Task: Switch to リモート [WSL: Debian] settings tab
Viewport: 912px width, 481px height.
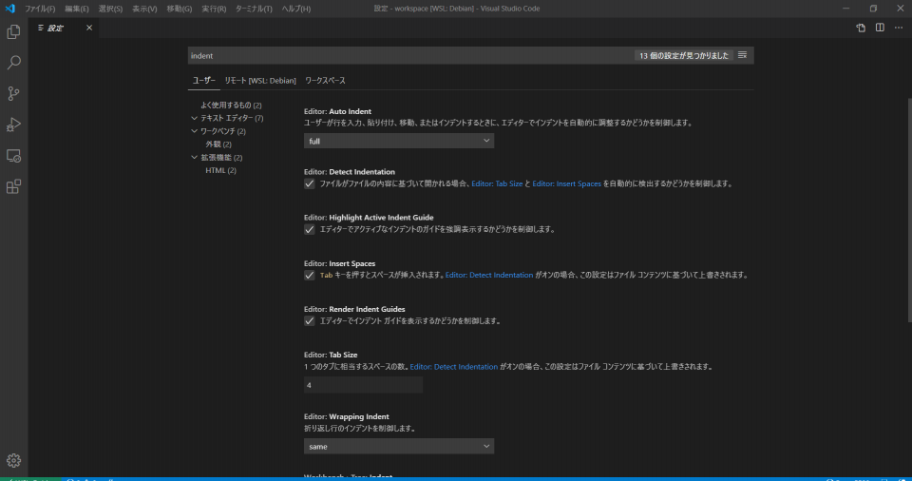Action: click(x=260, y=81)
